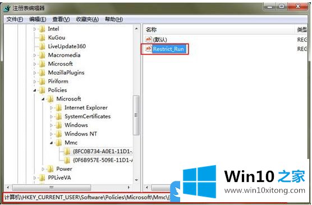This screenshot has height=205, width=312.
Task: Expand the SystemCertificates key
Action: pyautogui.click(x=51, y=117)
